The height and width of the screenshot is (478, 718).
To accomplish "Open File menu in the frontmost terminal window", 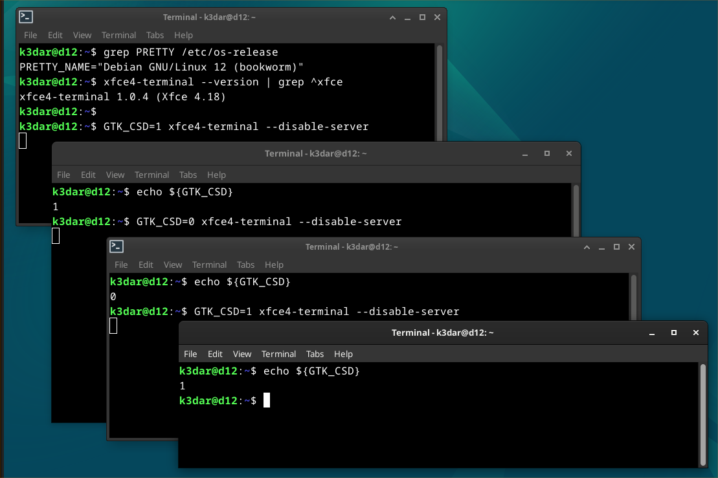I will 190,354.
